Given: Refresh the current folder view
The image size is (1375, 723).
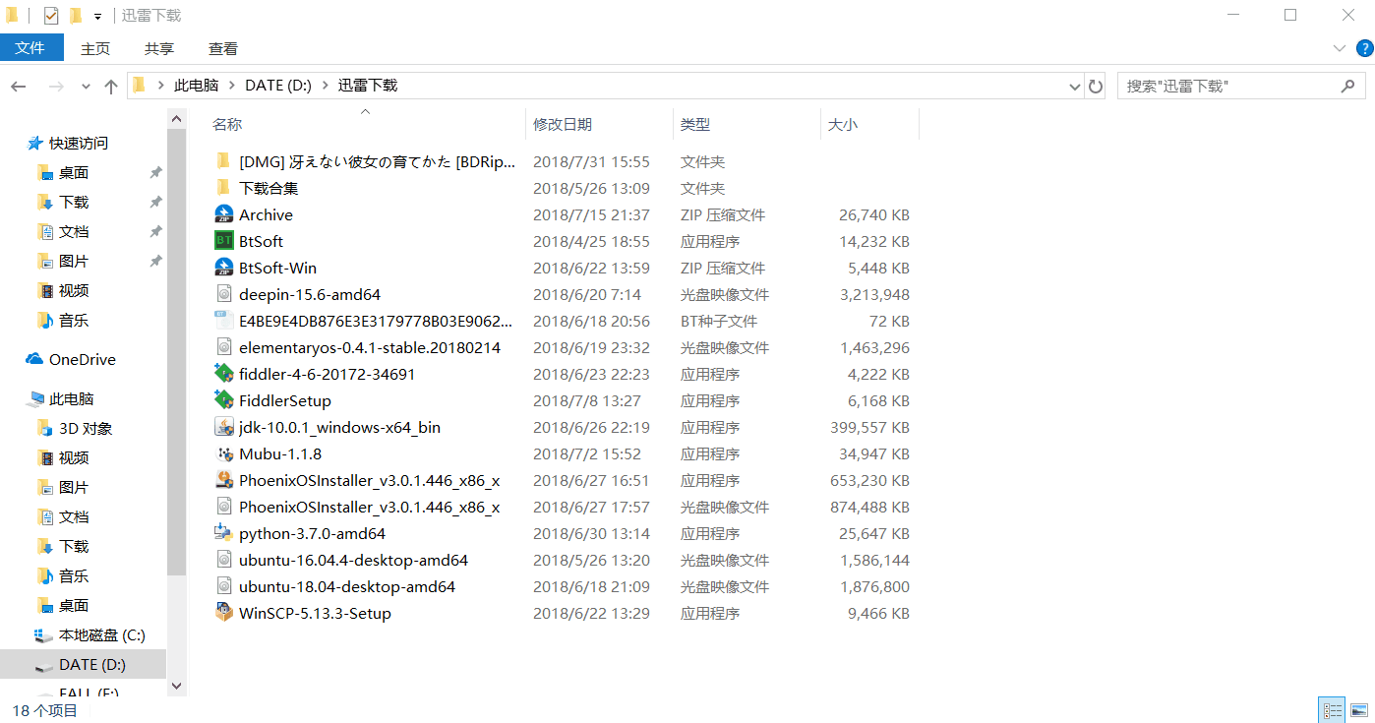Looking at the screenshot, I should (x=1096, y=86).
